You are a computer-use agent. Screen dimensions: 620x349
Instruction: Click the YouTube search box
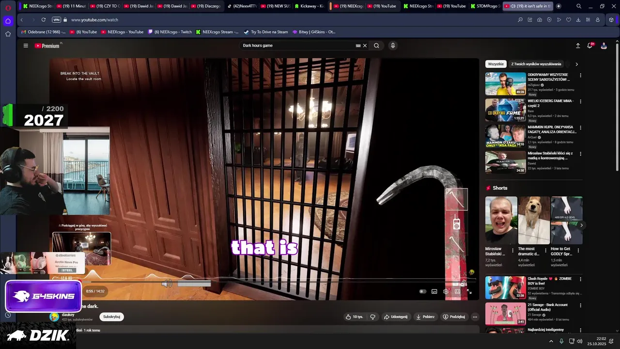point(298,46)
